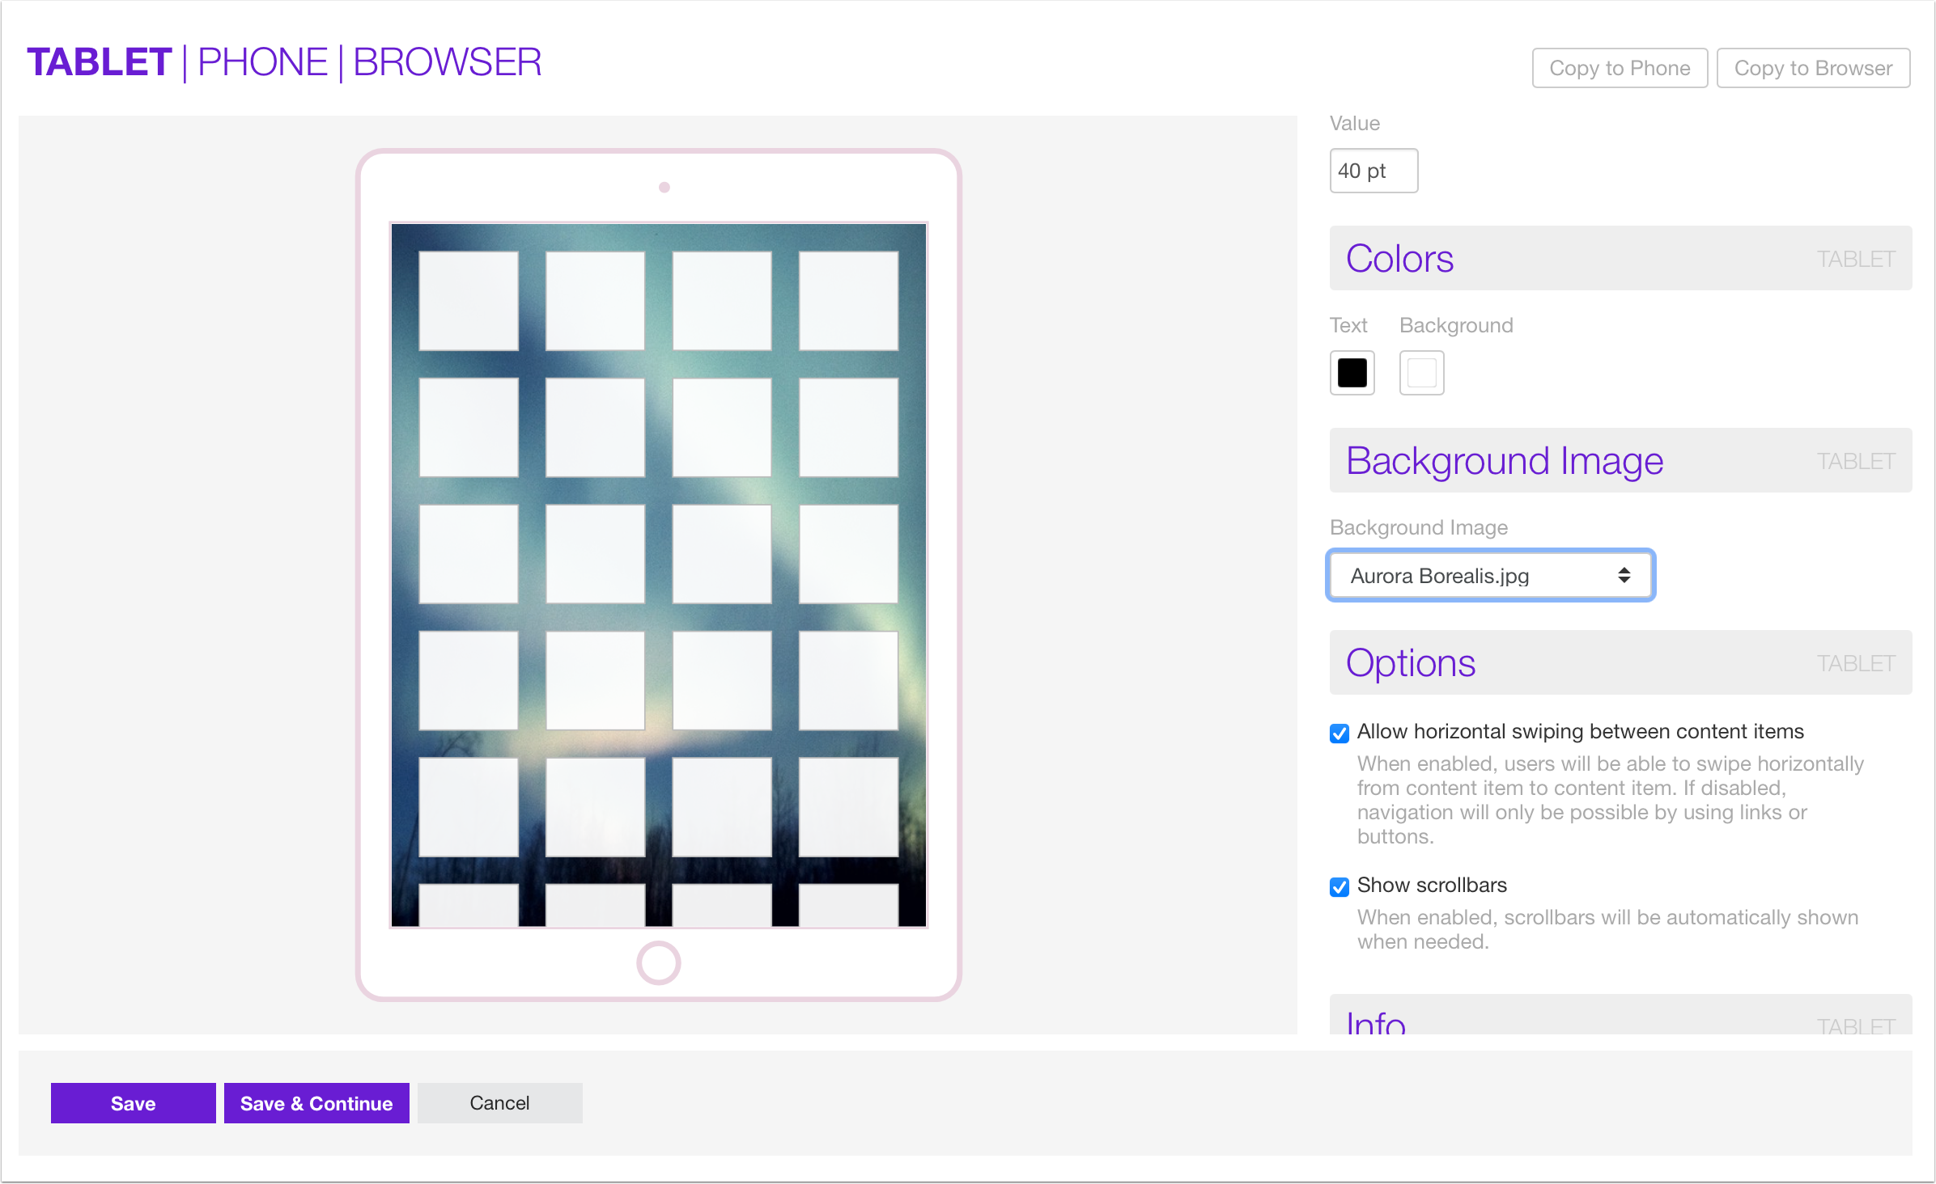Click the Info section header

tap(1620, 1015)
